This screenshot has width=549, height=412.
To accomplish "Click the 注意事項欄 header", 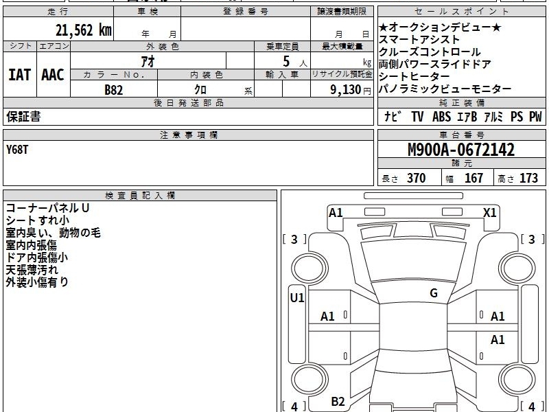I will point(188,135).
